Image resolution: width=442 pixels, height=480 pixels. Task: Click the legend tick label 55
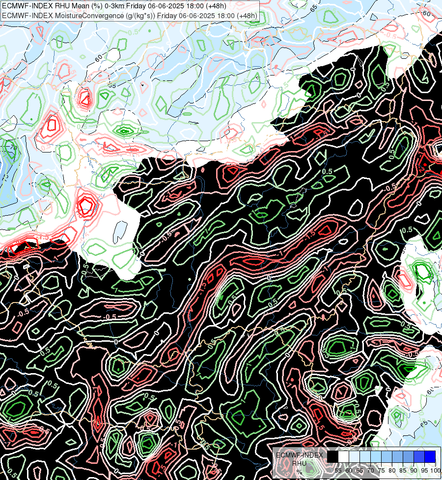[x=338, y=471]
